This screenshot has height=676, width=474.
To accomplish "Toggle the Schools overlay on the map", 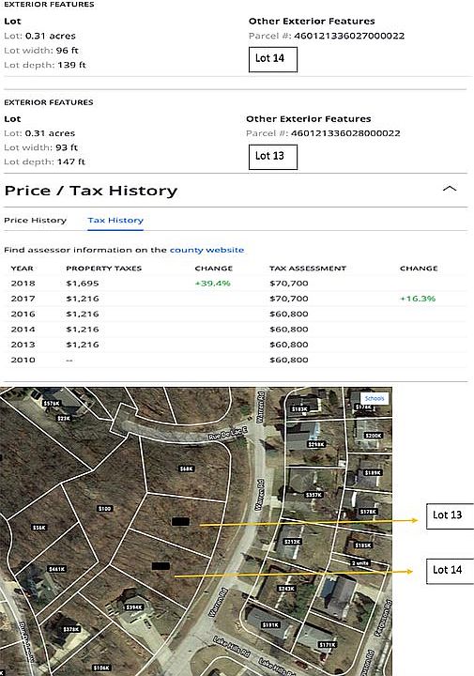I will pos(374,398).
